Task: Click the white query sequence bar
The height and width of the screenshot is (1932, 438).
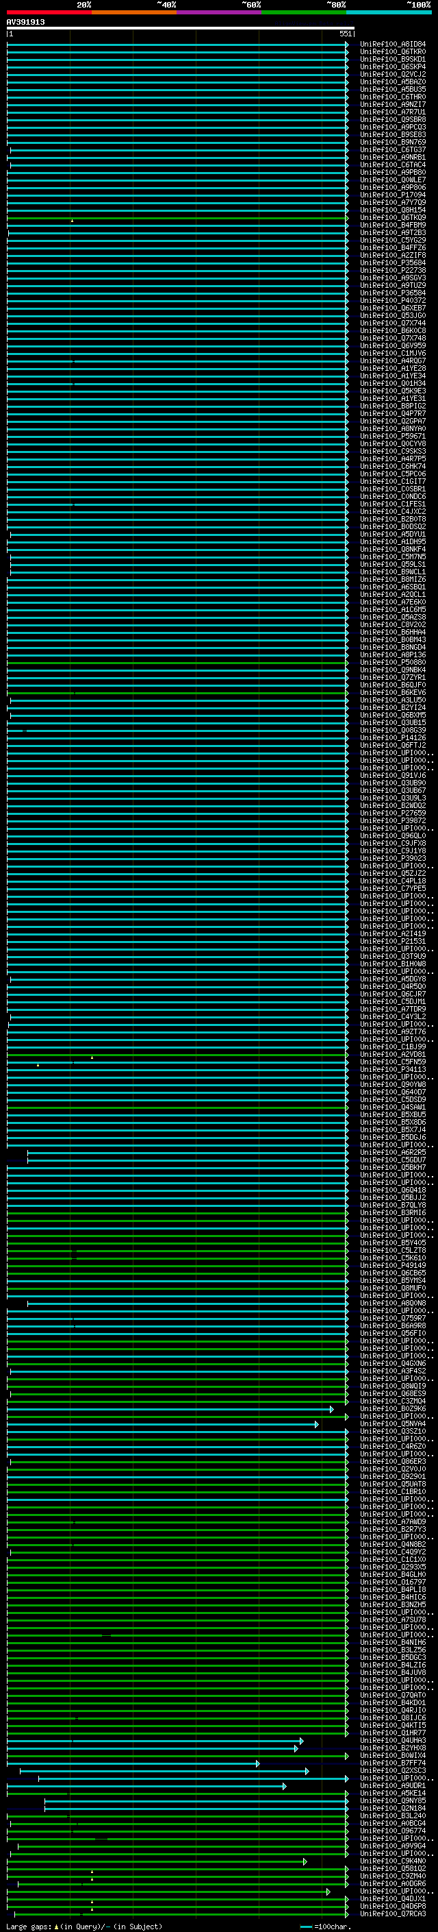Action: click(181, 27)
